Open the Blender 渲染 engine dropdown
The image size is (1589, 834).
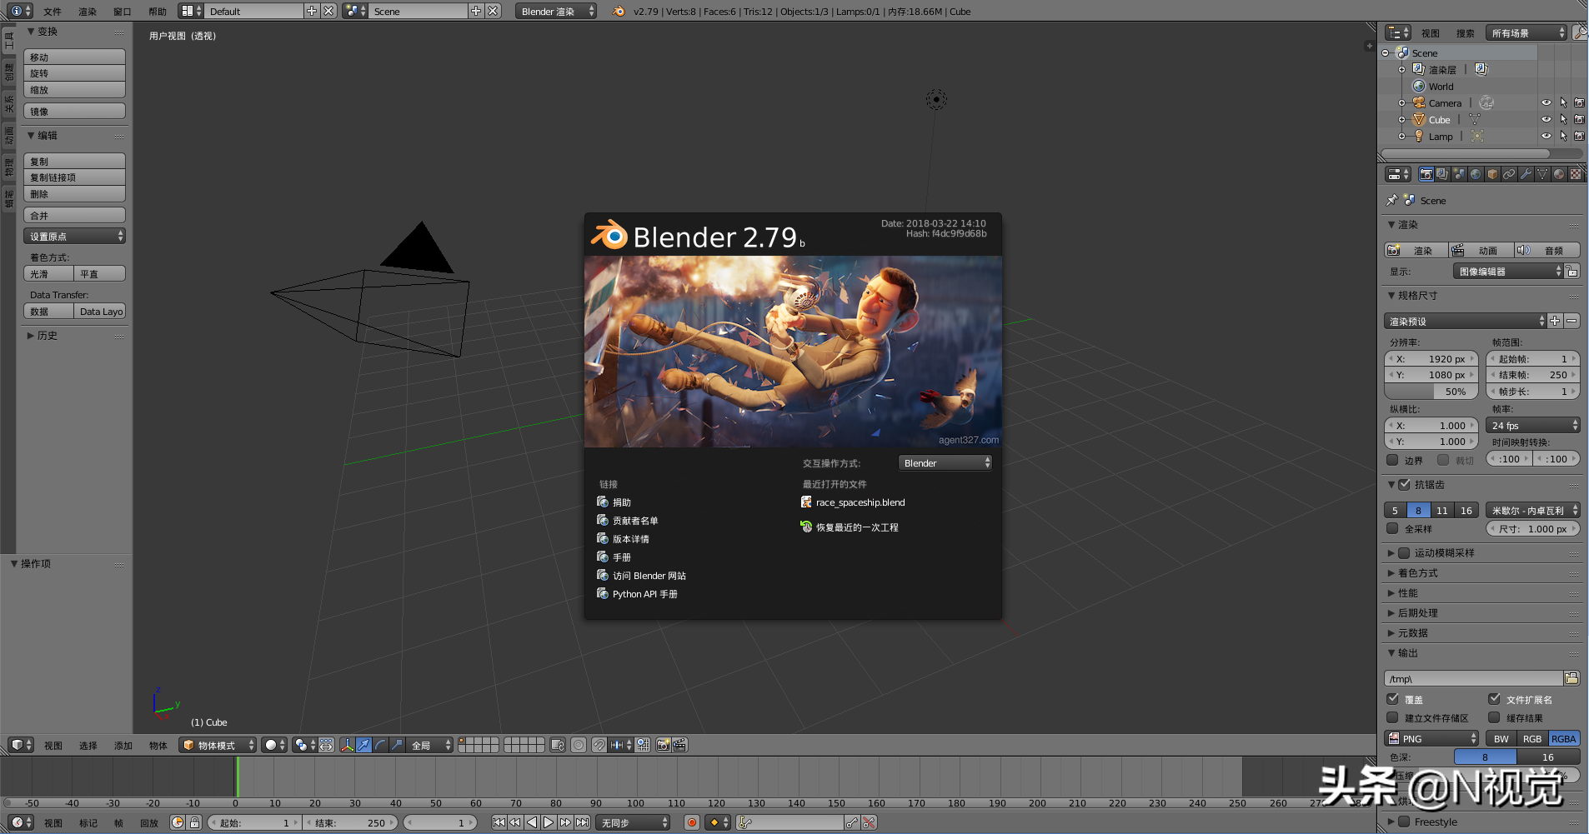tap(555, 11)
